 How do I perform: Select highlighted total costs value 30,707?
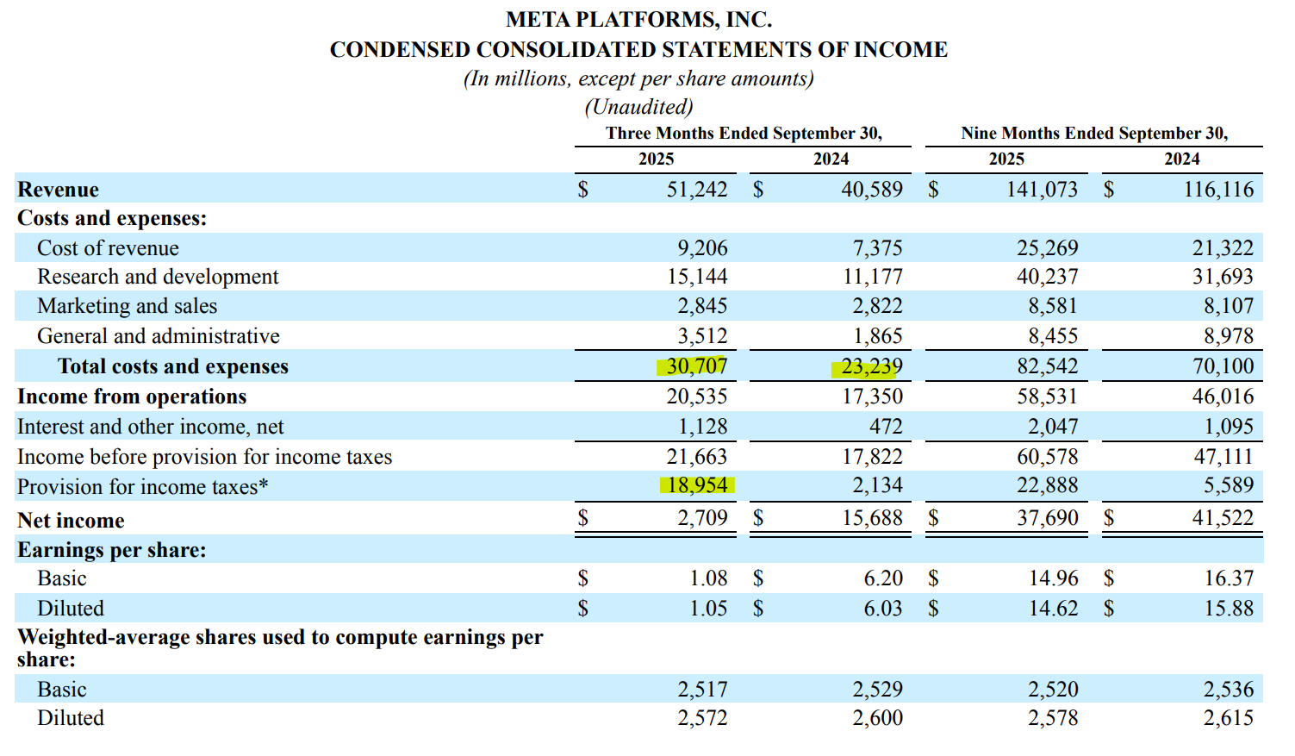click(696, 366)
